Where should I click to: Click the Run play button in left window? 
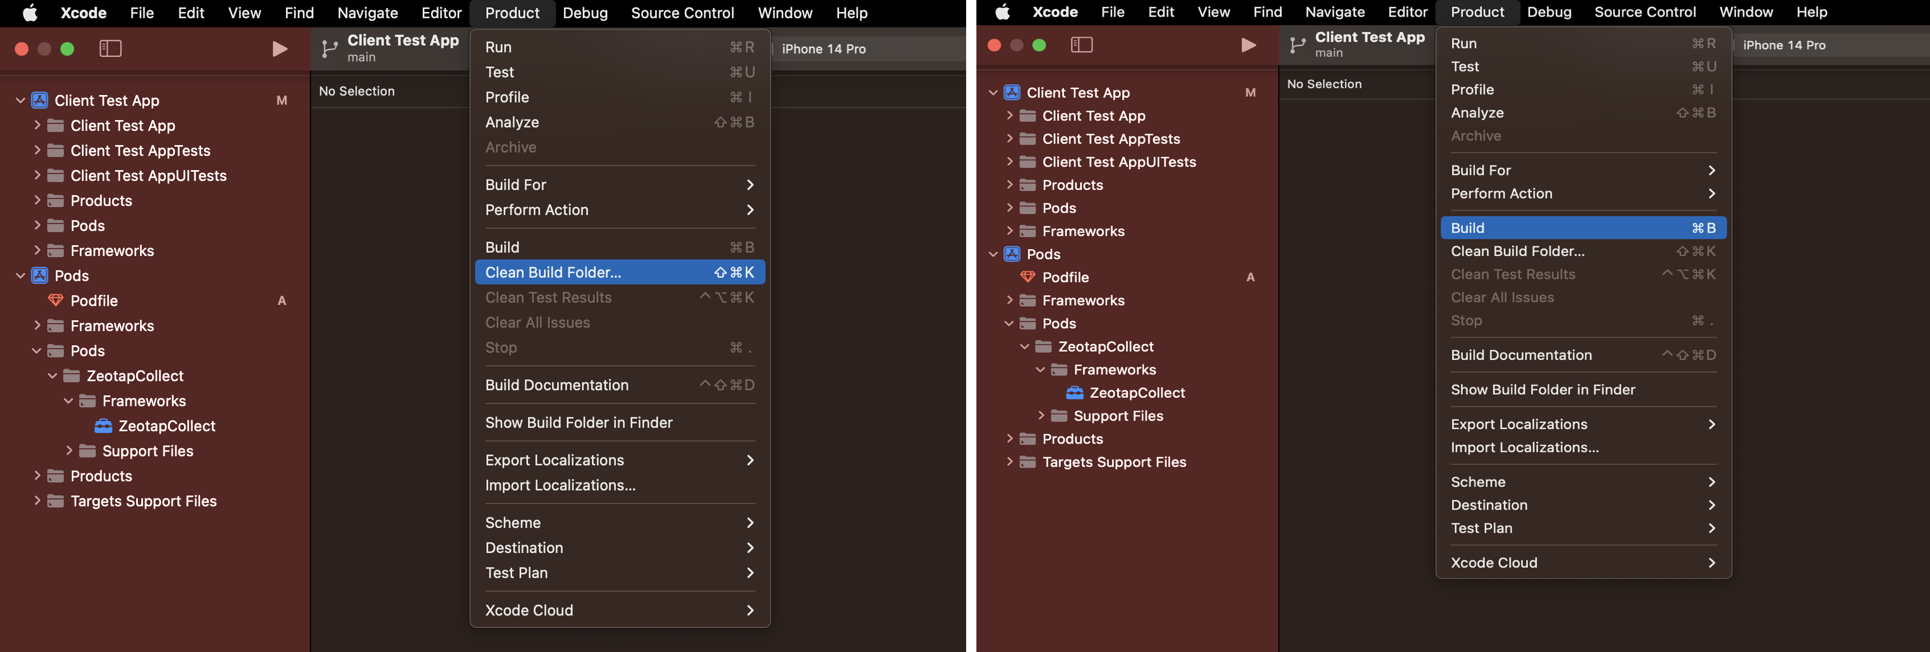(x=280, y=49)
